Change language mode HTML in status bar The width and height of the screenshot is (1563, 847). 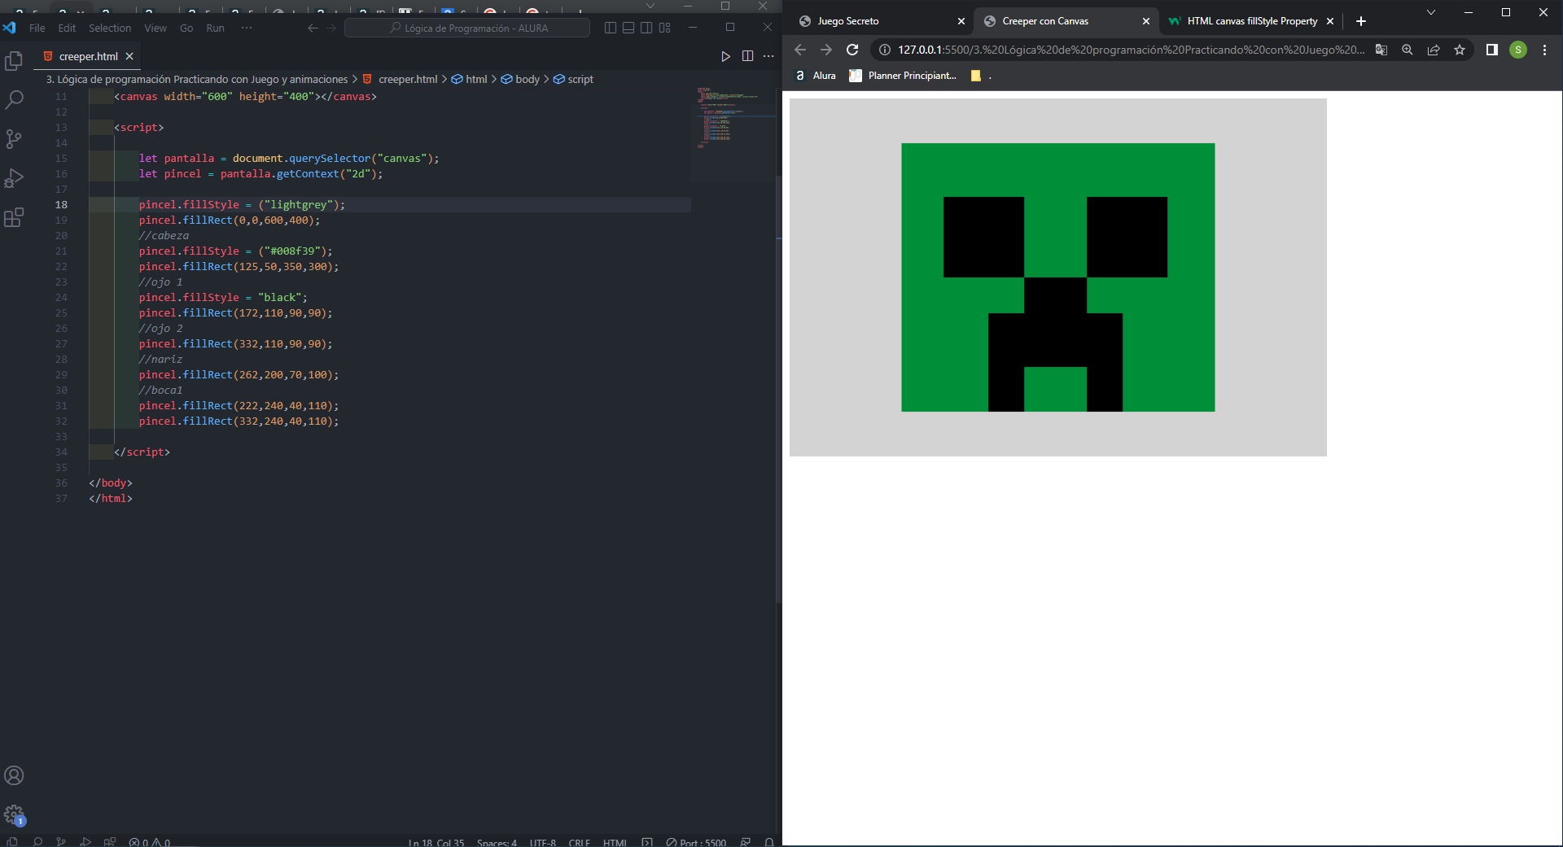pos(615,842)
